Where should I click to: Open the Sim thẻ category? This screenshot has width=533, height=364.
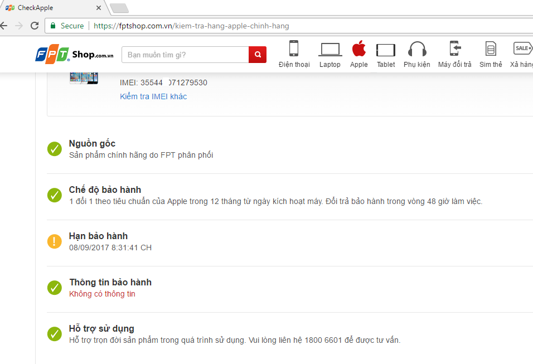coord(491,55)
